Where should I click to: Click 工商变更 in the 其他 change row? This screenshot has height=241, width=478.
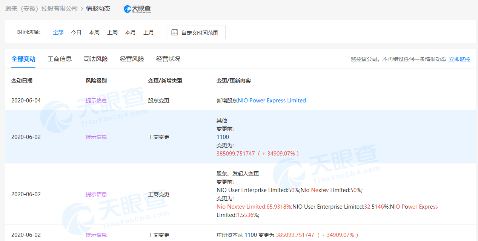[x=159, y=137]
